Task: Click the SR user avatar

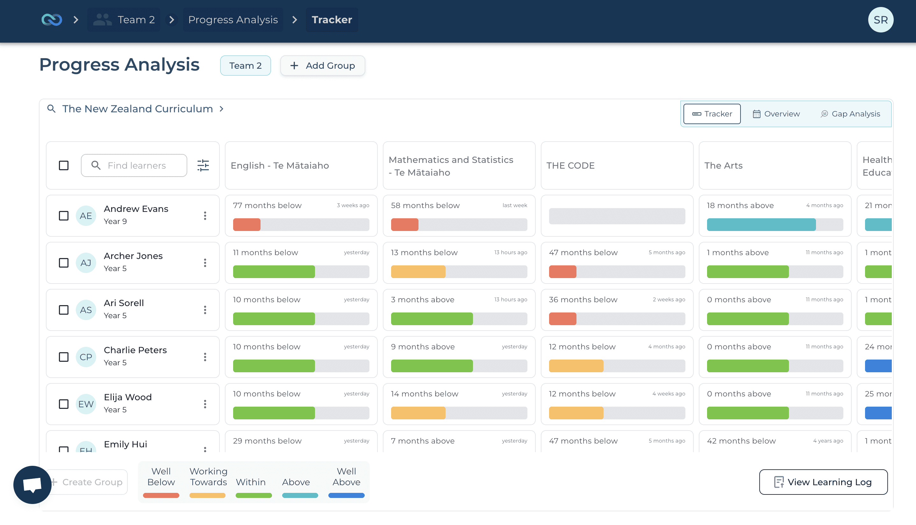Action: click(880, 20)
